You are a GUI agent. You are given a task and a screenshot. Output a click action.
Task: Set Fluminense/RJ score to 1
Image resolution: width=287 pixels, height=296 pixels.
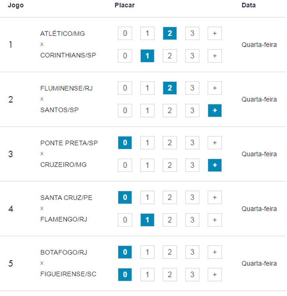[147, 88]
